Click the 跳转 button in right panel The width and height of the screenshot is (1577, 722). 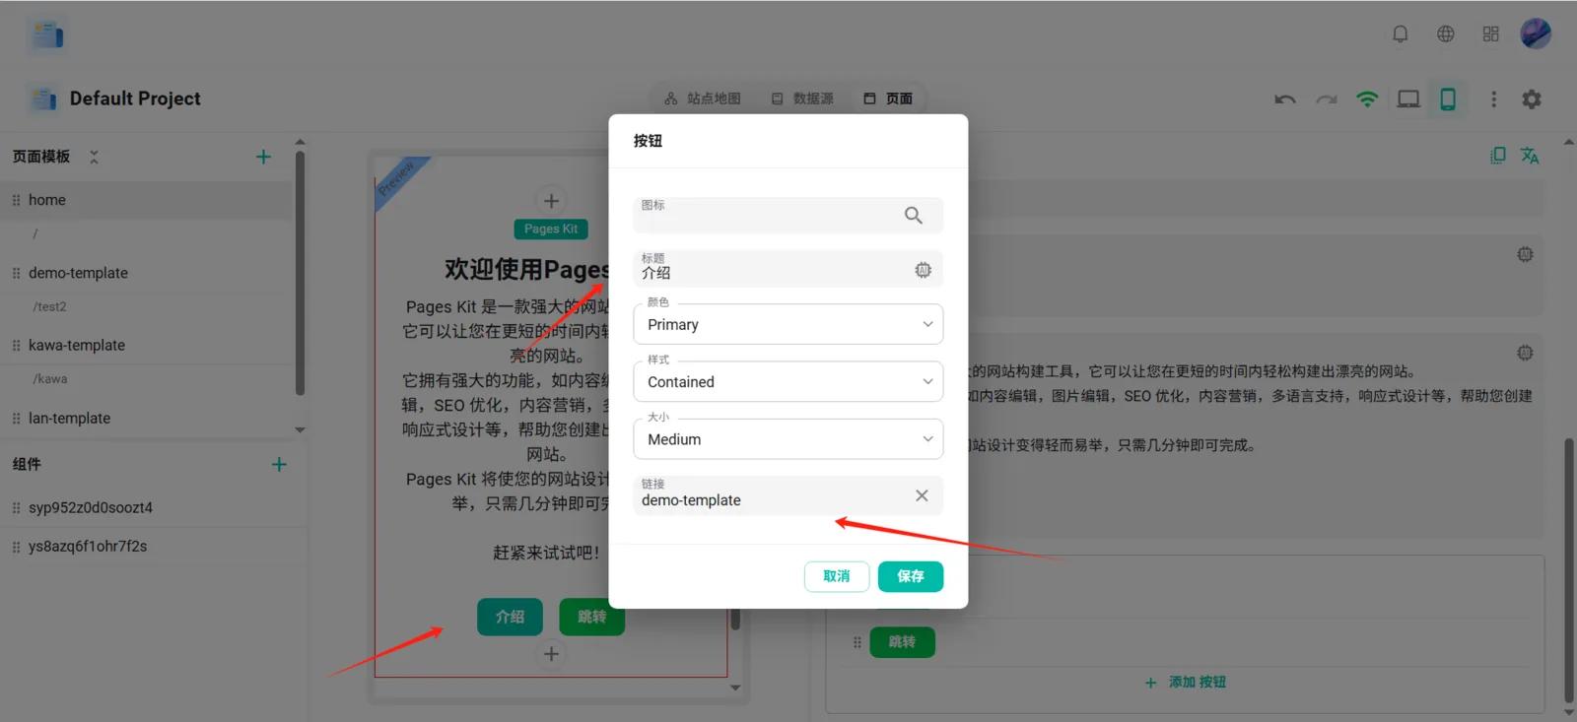pos(902,642)
